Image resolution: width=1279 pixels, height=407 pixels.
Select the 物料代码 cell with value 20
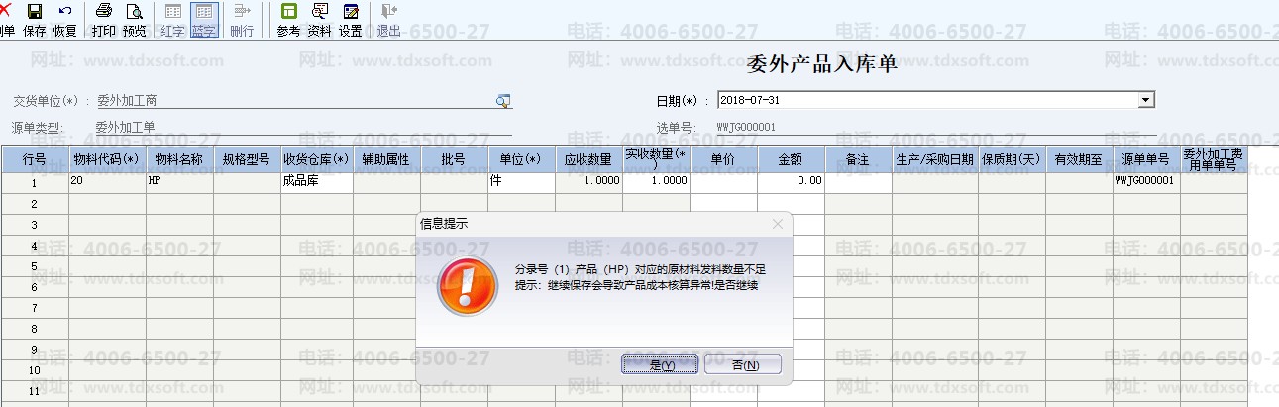[x=108, y=182]
